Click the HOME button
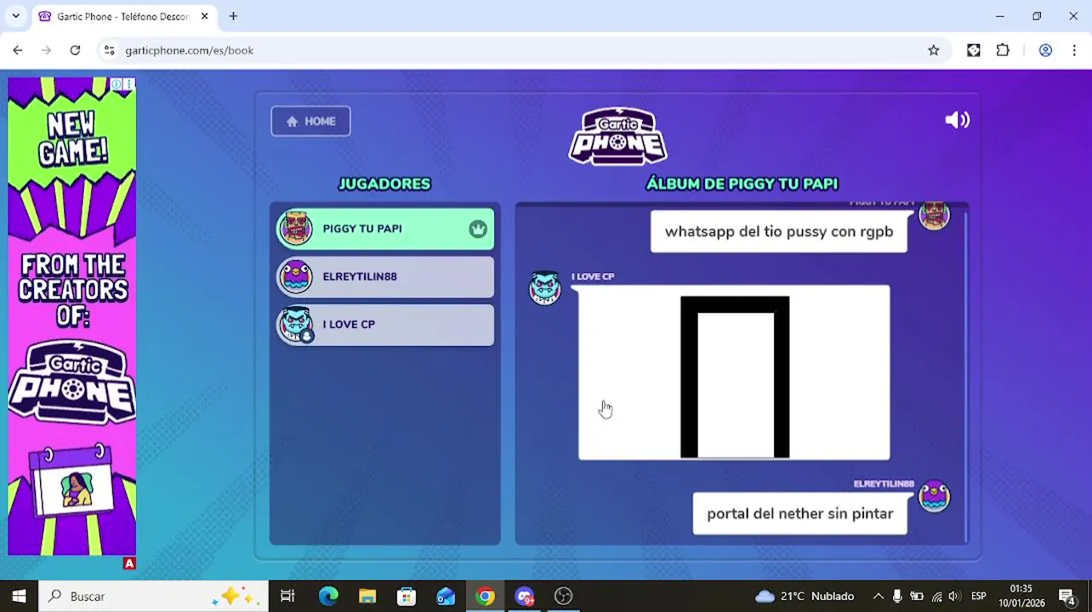Screen dimensions: 1092x612 point(310,122)
